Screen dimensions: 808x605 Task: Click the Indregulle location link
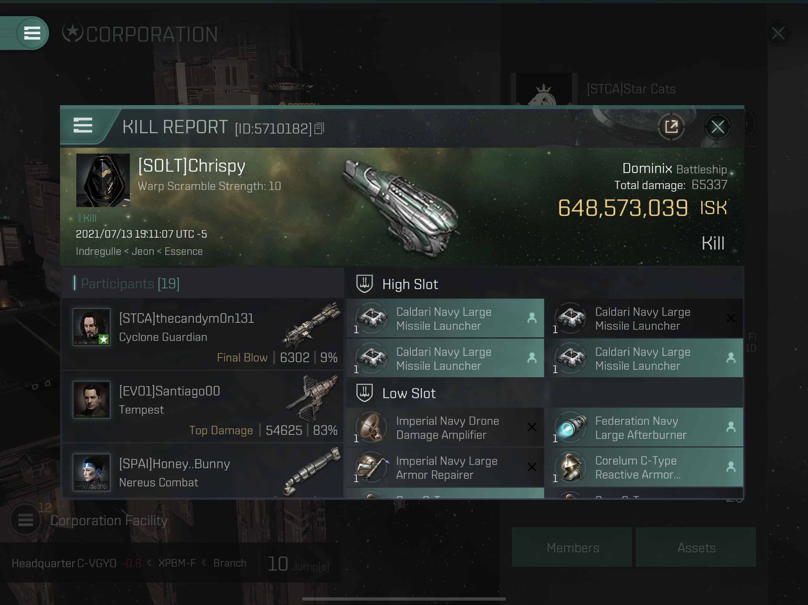click(x=98, y=251)
